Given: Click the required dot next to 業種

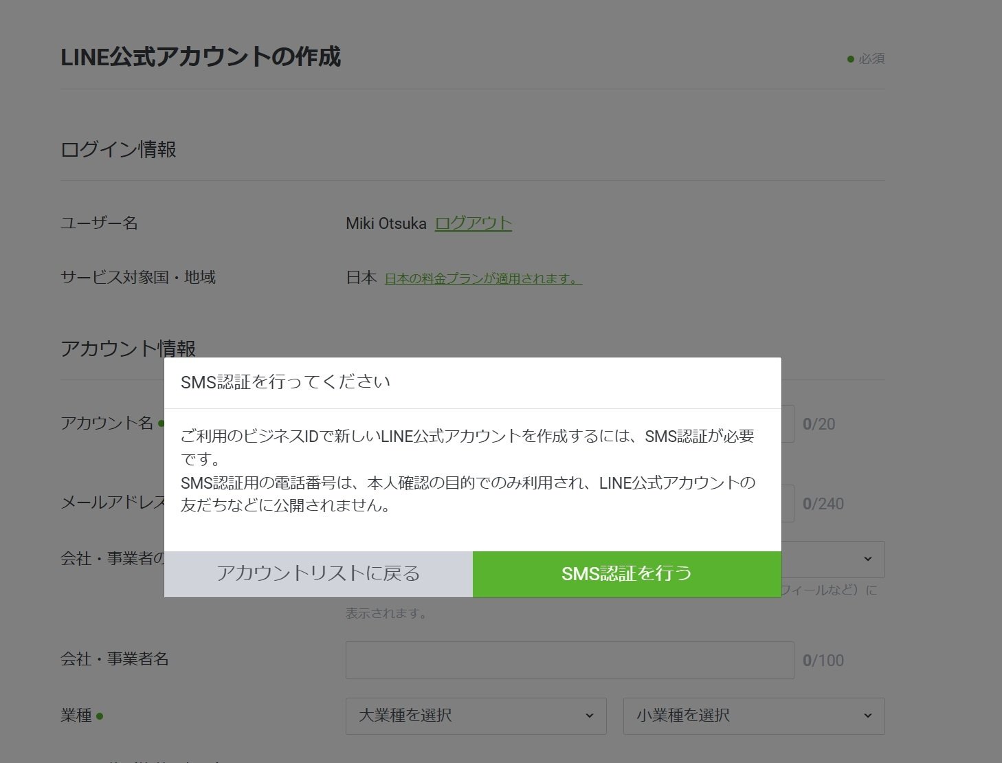Looking at the screenshot, I should pyautogui.click(x=100, y=716).
